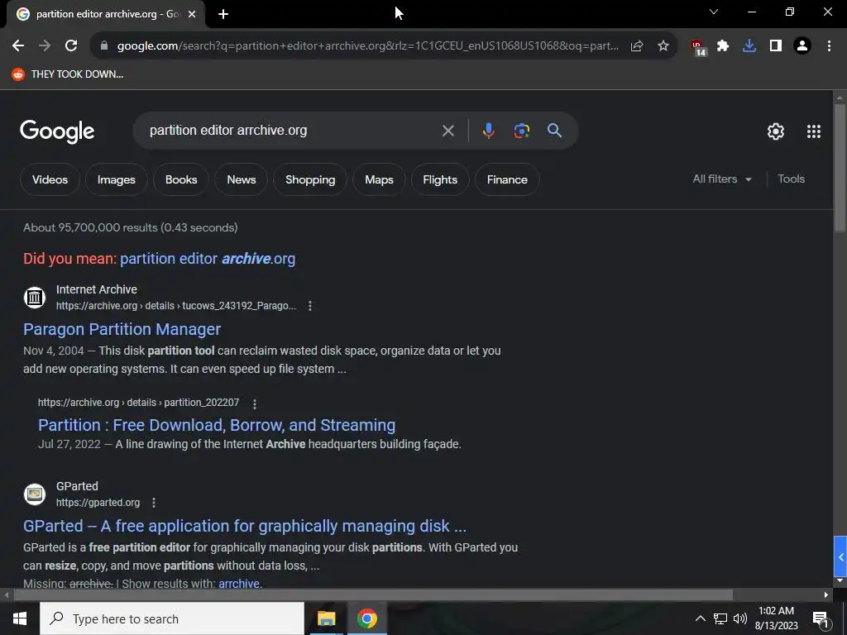This screenshot has height=635, width=847.
Task: Open Google quick settings gear
Action: point(776,131)
